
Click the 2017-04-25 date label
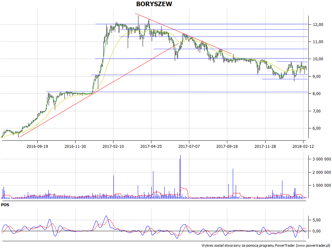point(151,146)
